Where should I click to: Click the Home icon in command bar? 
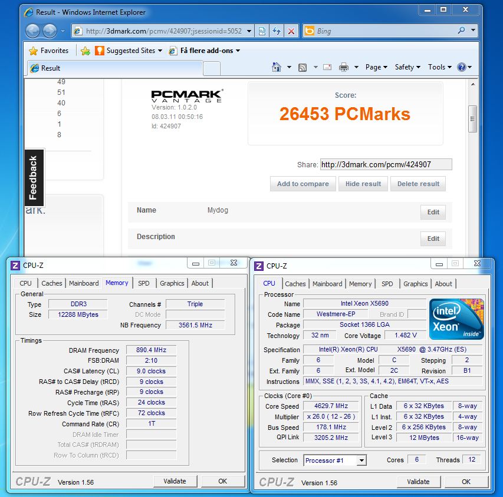276,67
